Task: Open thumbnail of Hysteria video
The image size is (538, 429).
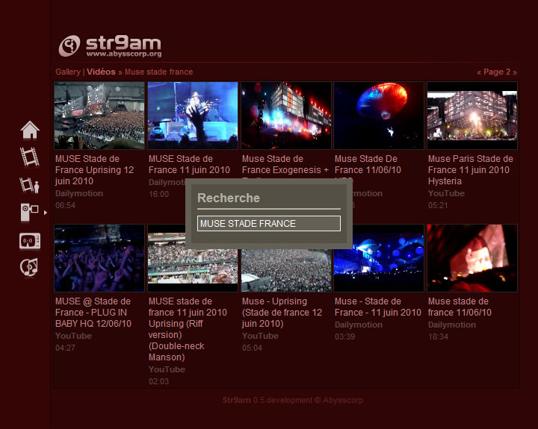Action: 472,116
